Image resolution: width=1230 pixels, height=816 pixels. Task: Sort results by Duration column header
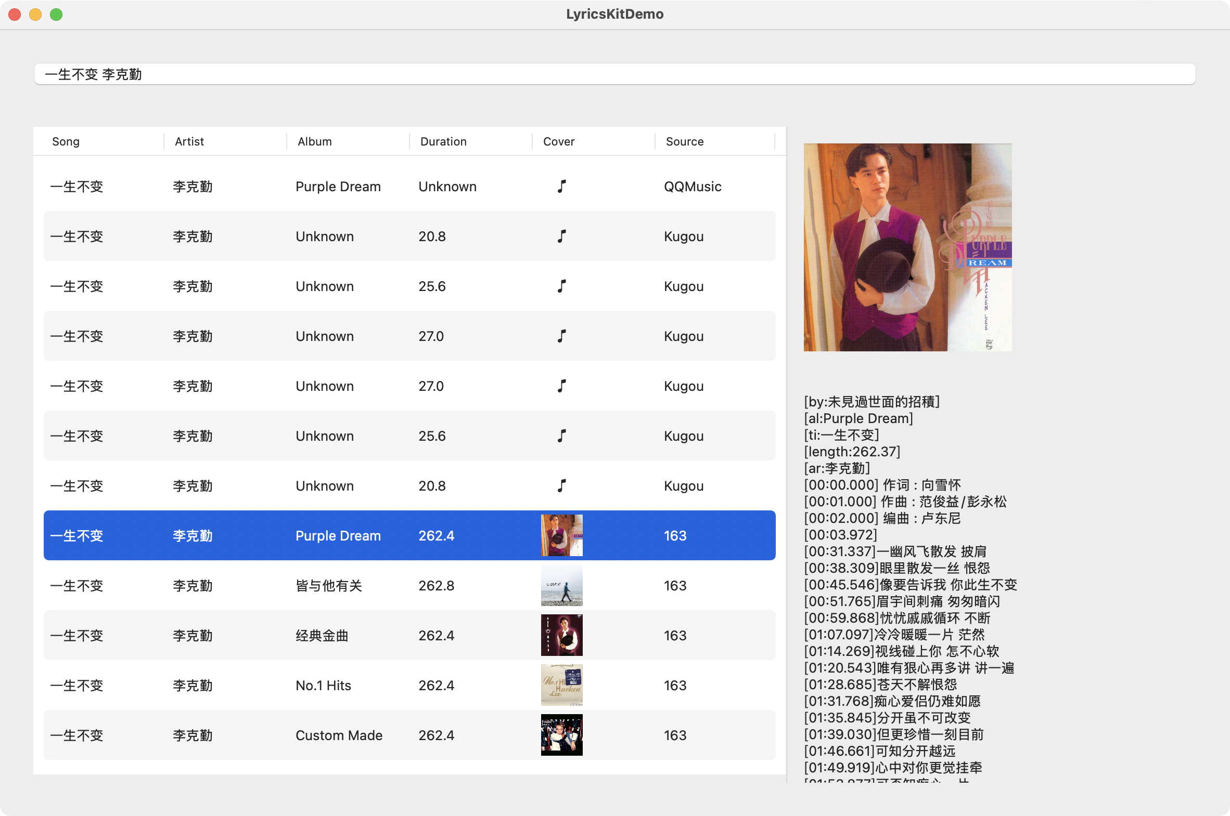point(443,141)
